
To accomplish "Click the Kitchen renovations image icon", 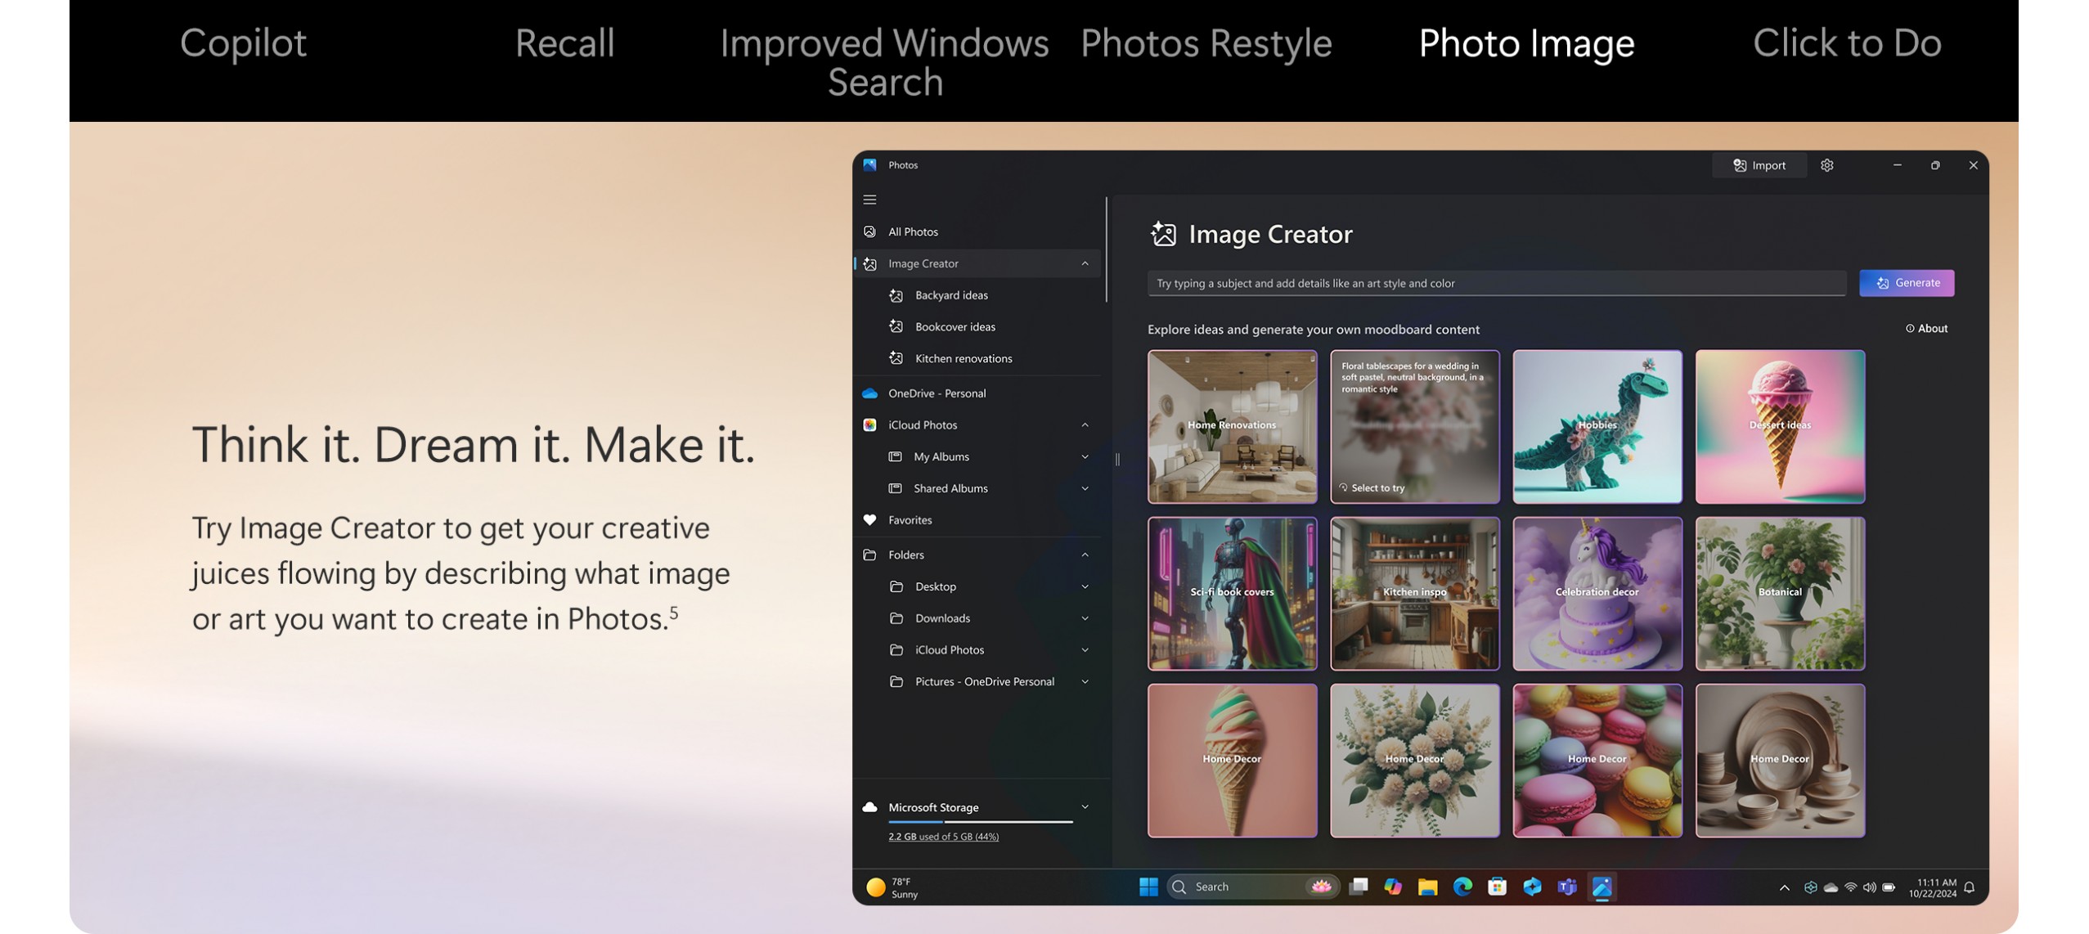I will [896, 358].
